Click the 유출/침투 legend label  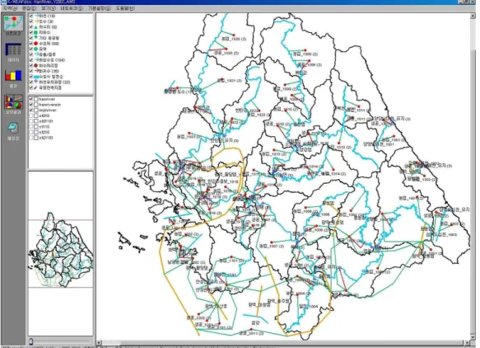48,54
